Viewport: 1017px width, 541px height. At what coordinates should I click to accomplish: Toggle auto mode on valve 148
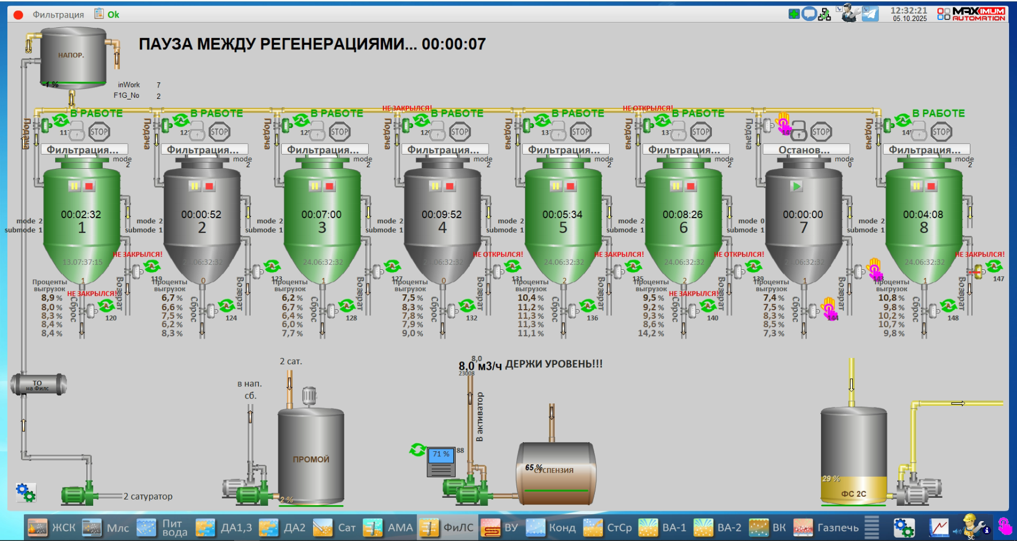(948, 306)
